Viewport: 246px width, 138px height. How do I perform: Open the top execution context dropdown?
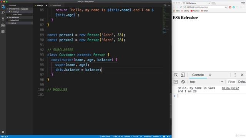coord(206,82)
